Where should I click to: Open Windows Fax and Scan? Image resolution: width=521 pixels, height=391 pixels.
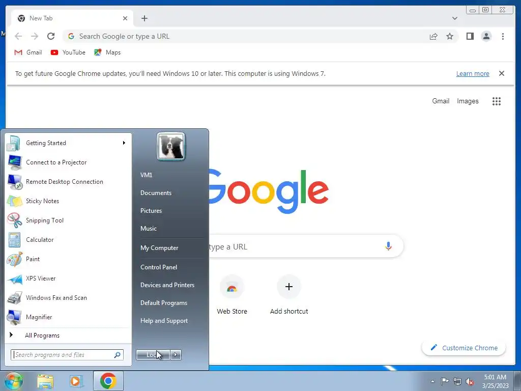(x=68, y=297)
